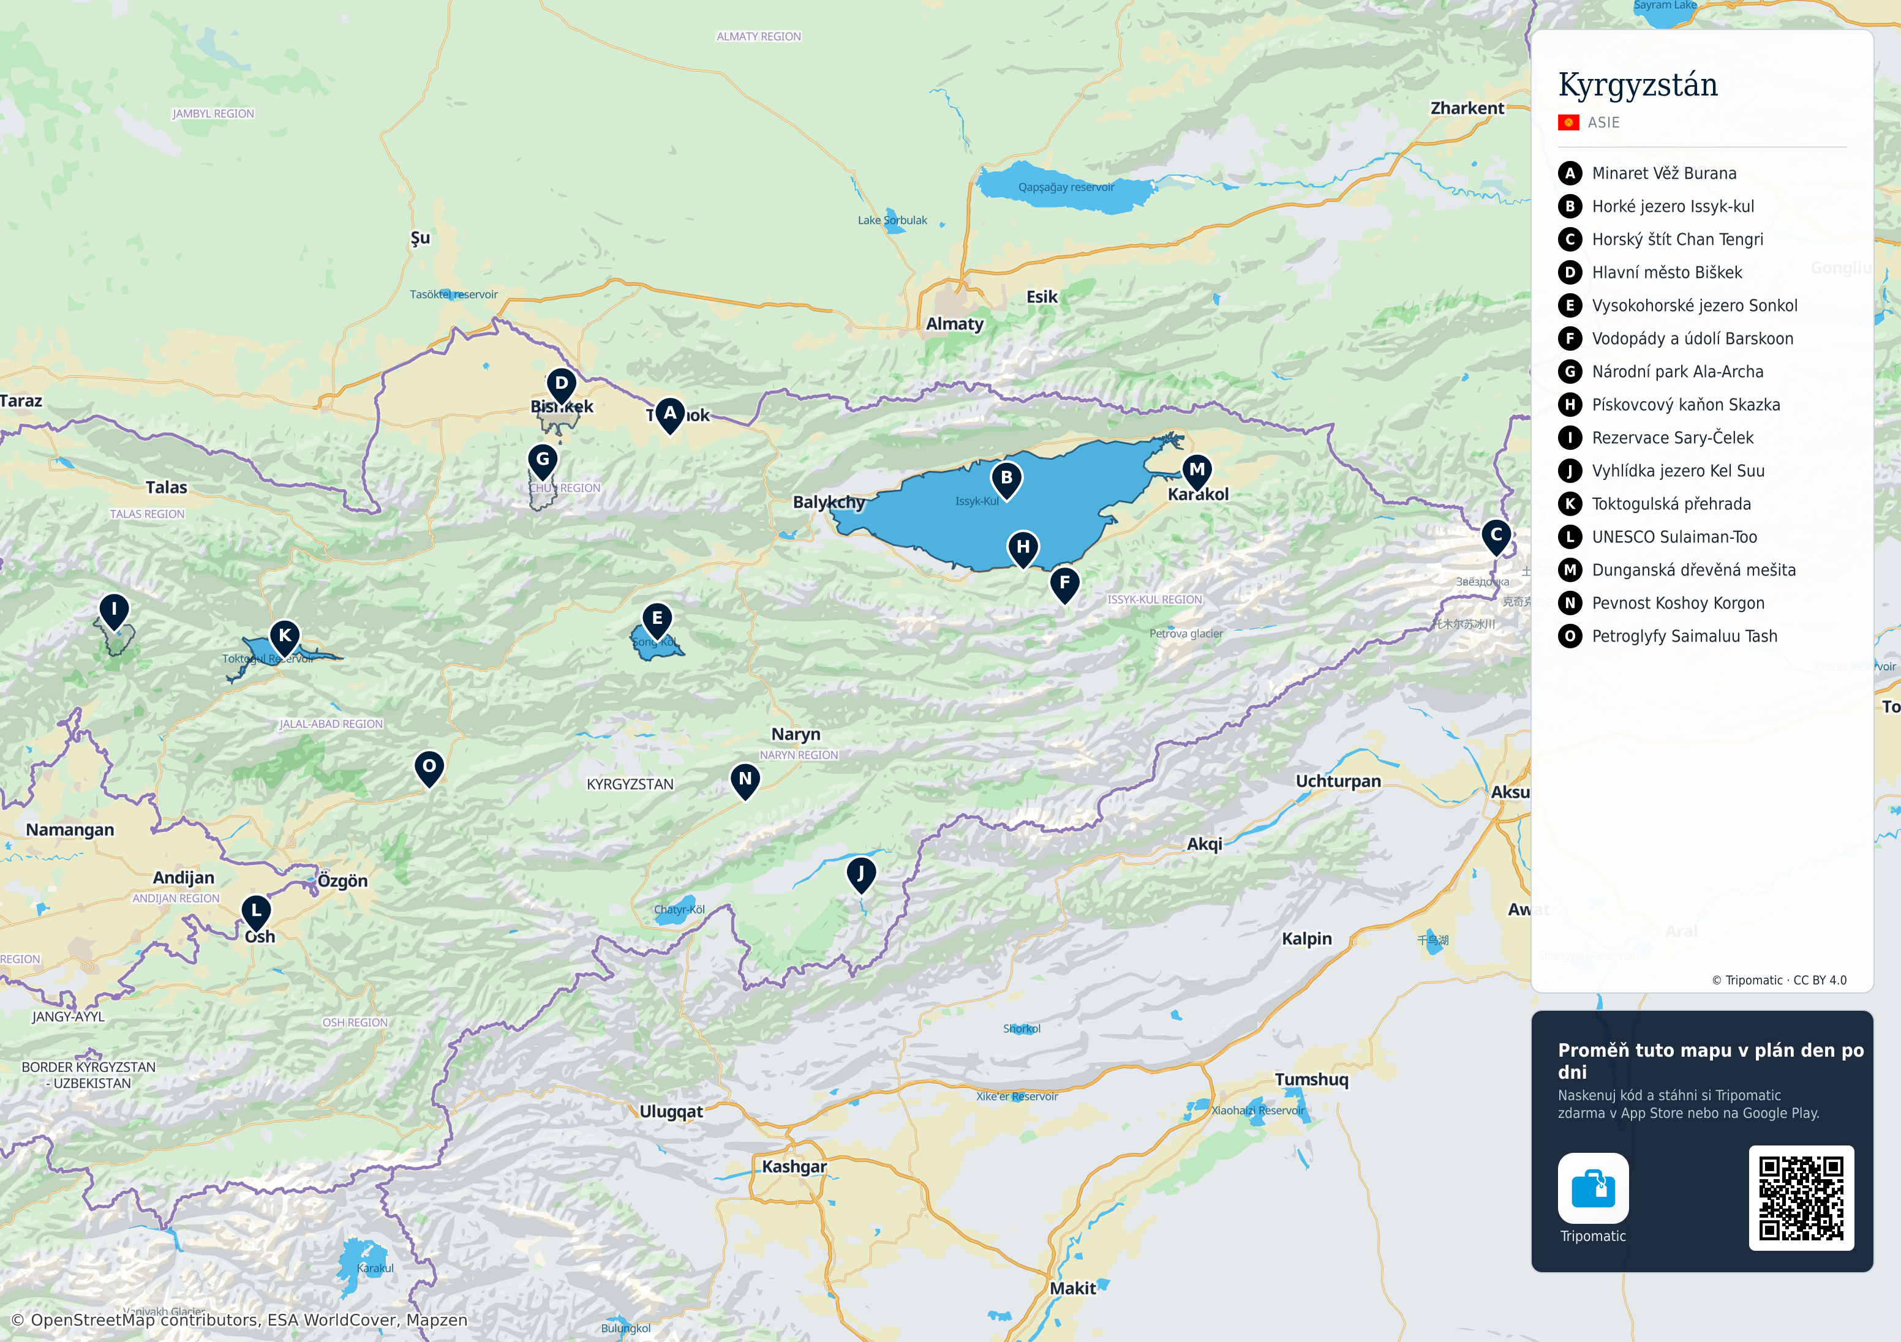1901x1342 pixels.
Task: Click the Almaty city label
Action: click(x=955, y=324)
